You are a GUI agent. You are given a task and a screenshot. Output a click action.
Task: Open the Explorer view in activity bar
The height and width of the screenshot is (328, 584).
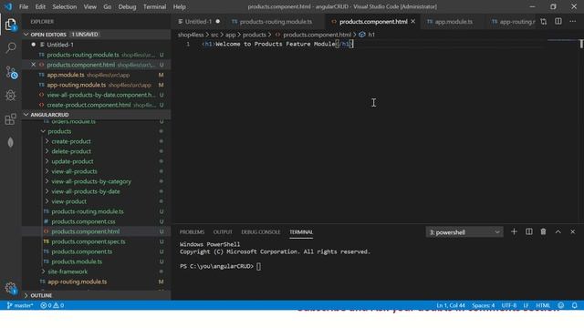pos(10,25)
